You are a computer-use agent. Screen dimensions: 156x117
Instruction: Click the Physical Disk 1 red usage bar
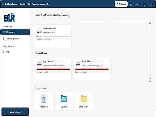coord(92,69)
